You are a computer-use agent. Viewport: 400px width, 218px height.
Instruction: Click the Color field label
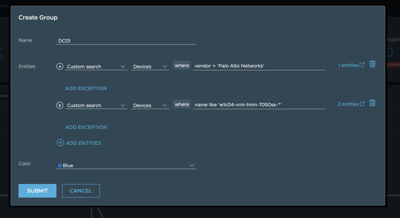(25, 164)
